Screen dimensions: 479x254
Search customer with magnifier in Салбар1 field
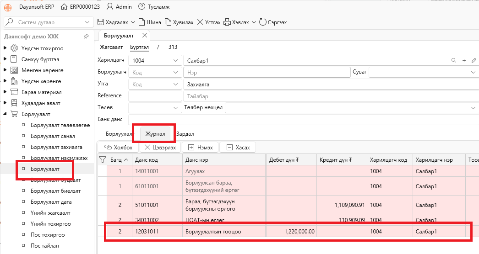click(454, 60)
